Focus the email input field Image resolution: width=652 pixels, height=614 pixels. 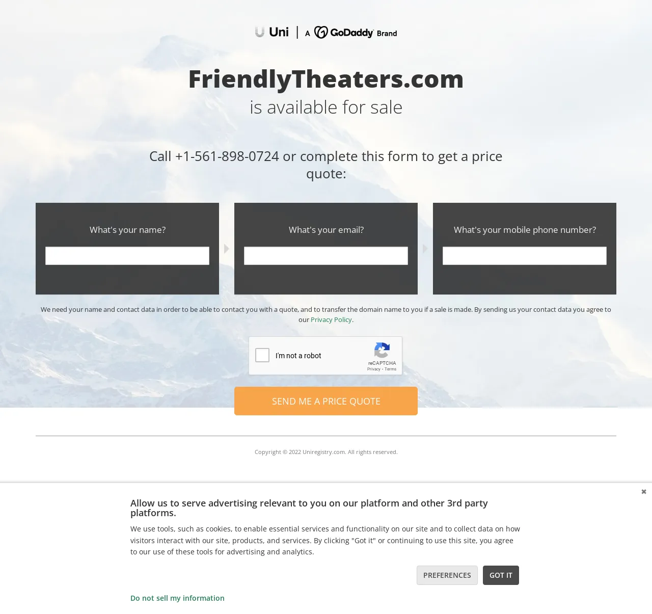pos(326,256)
